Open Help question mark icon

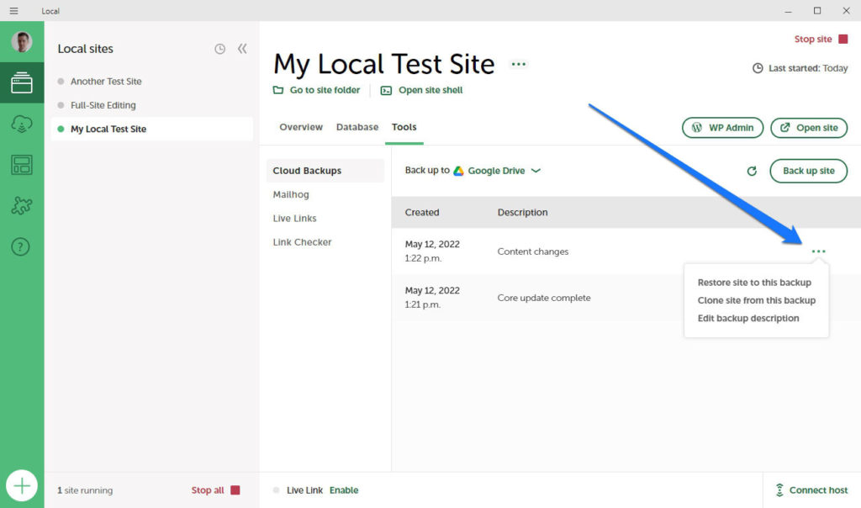21,246
